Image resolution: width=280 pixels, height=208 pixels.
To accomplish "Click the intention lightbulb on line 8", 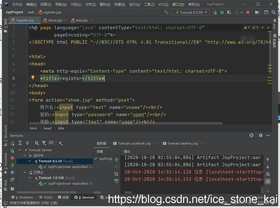I will 33,77.
